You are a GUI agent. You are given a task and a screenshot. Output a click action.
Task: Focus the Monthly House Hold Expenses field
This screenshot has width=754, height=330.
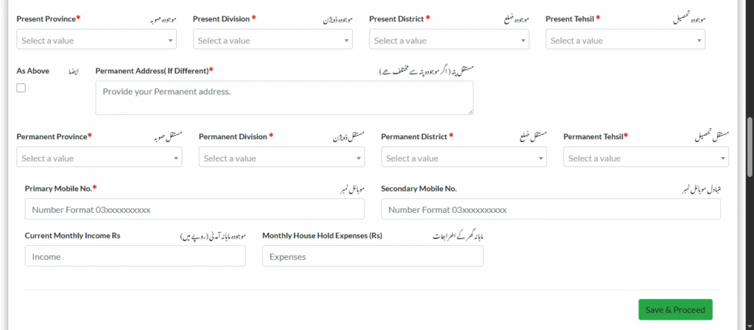(373, 256)
